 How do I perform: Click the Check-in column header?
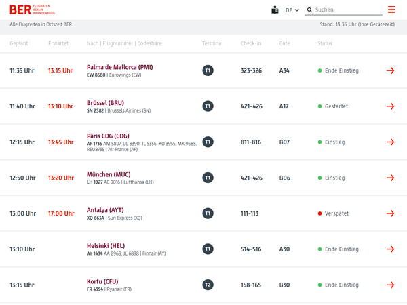(x=251, y=43)
